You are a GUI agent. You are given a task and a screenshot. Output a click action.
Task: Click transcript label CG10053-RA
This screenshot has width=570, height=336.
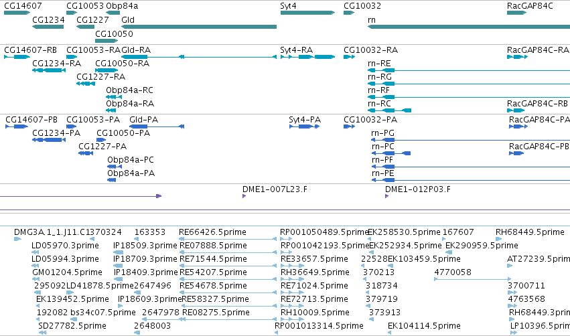tap(93, 50)
